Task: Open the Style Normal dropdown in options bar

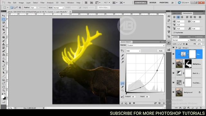Action: tap(59, 8)
